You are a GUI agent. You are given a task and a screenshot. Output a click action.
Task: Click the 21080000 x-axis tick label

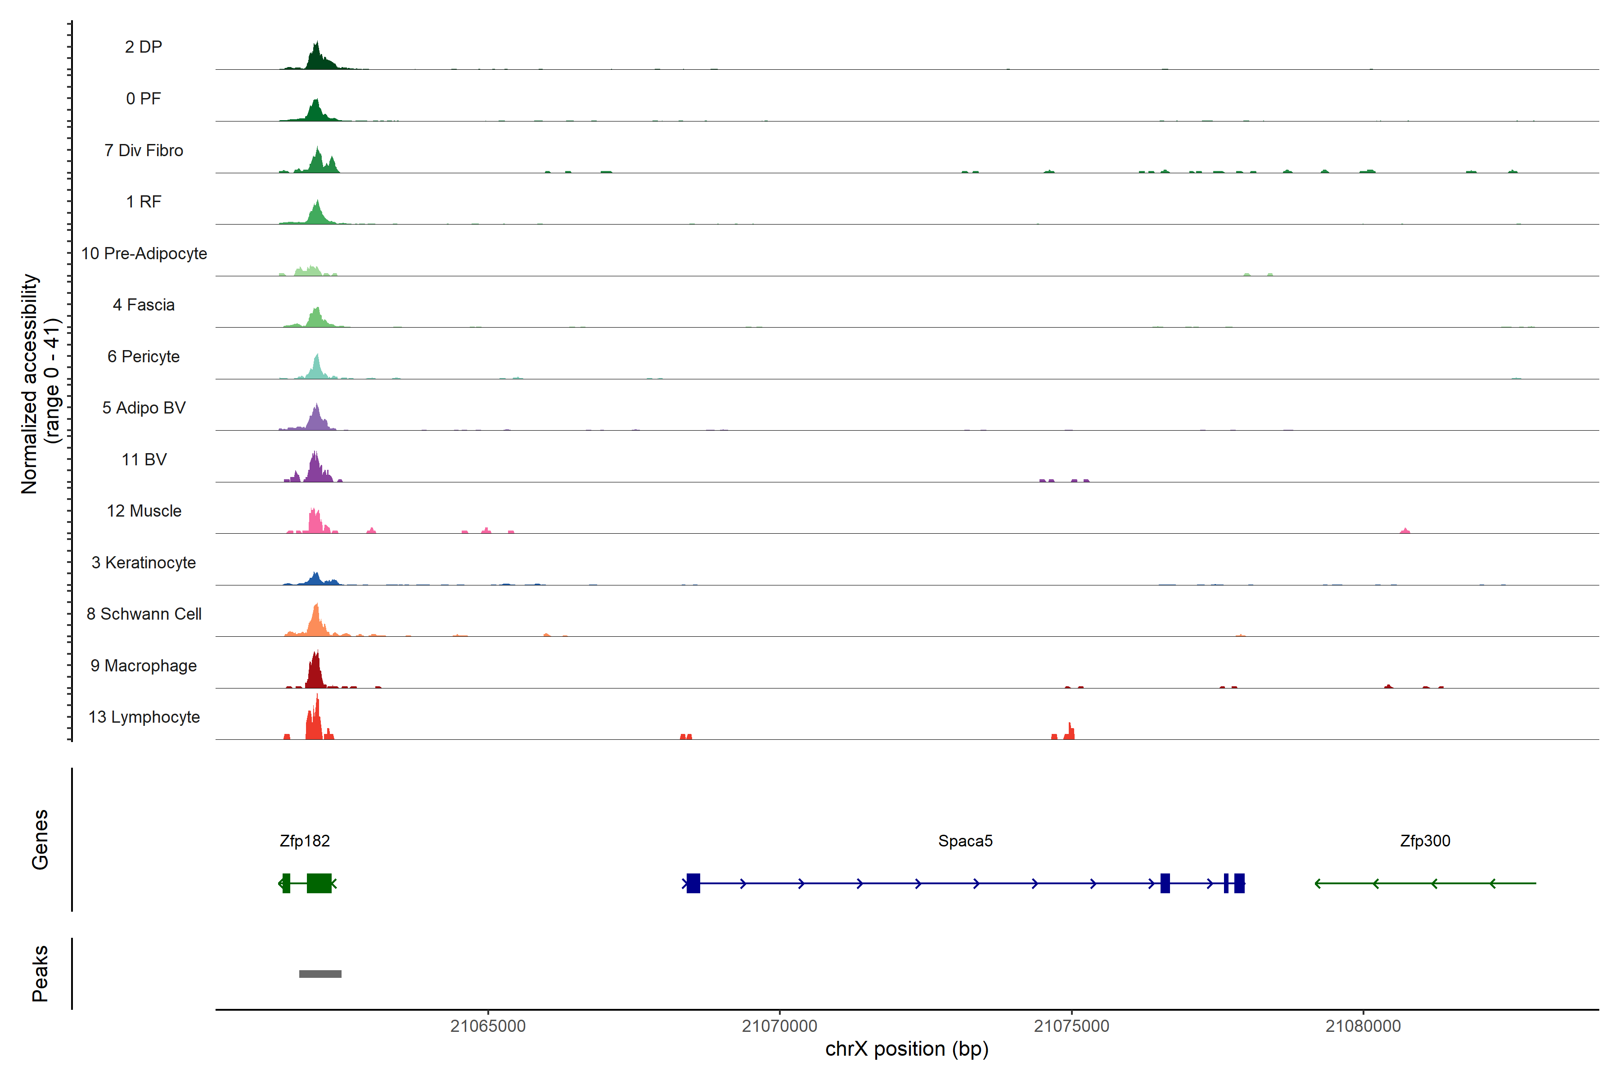(x=1363, y=1026)
